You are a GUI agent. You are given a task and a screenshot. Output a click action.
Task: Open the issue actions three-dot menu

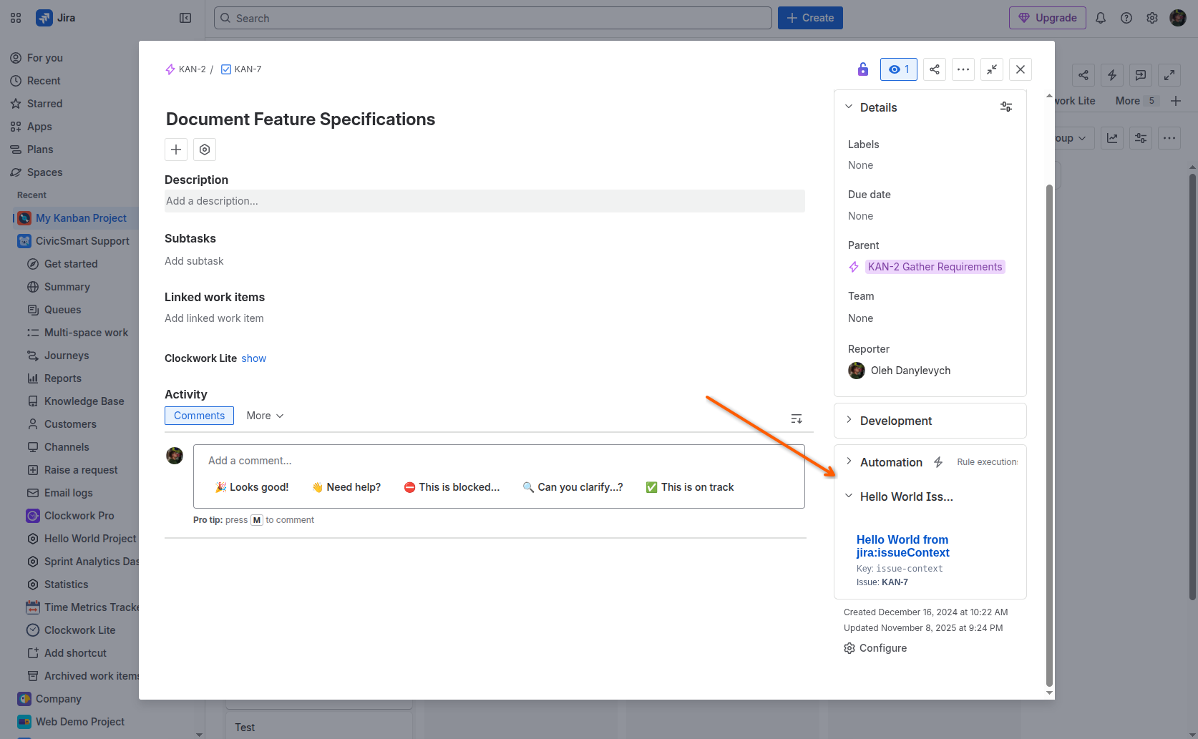(963, 69)
